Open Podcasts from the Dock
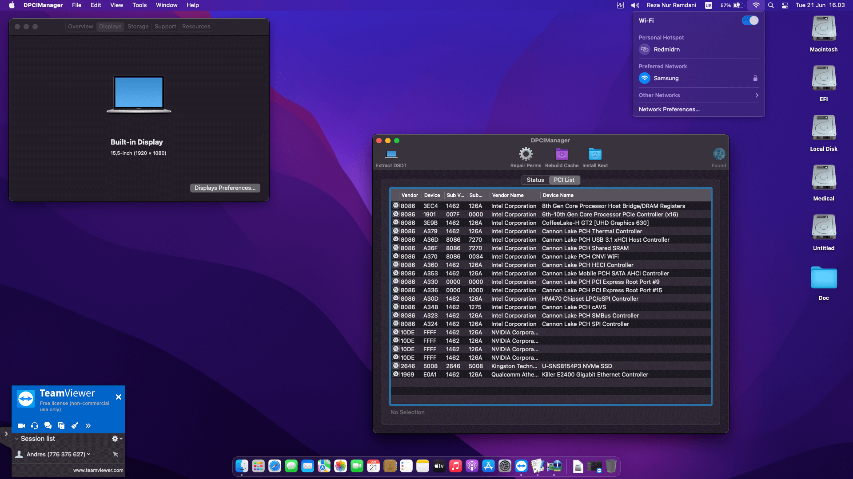853x479 pixels. click(x=472, y=466)
